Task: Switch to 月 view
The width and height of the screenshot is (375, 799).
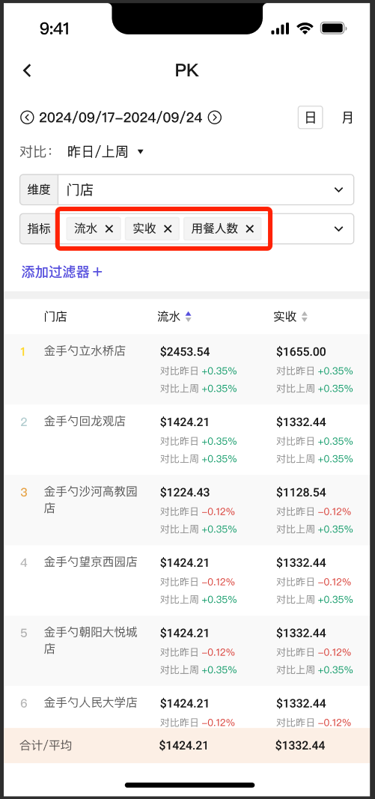Action: click(x=347, y=118)
